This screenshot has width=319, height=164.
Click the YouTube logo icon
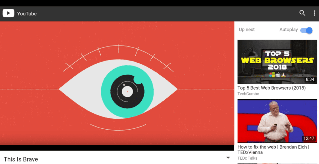[8, 13]
